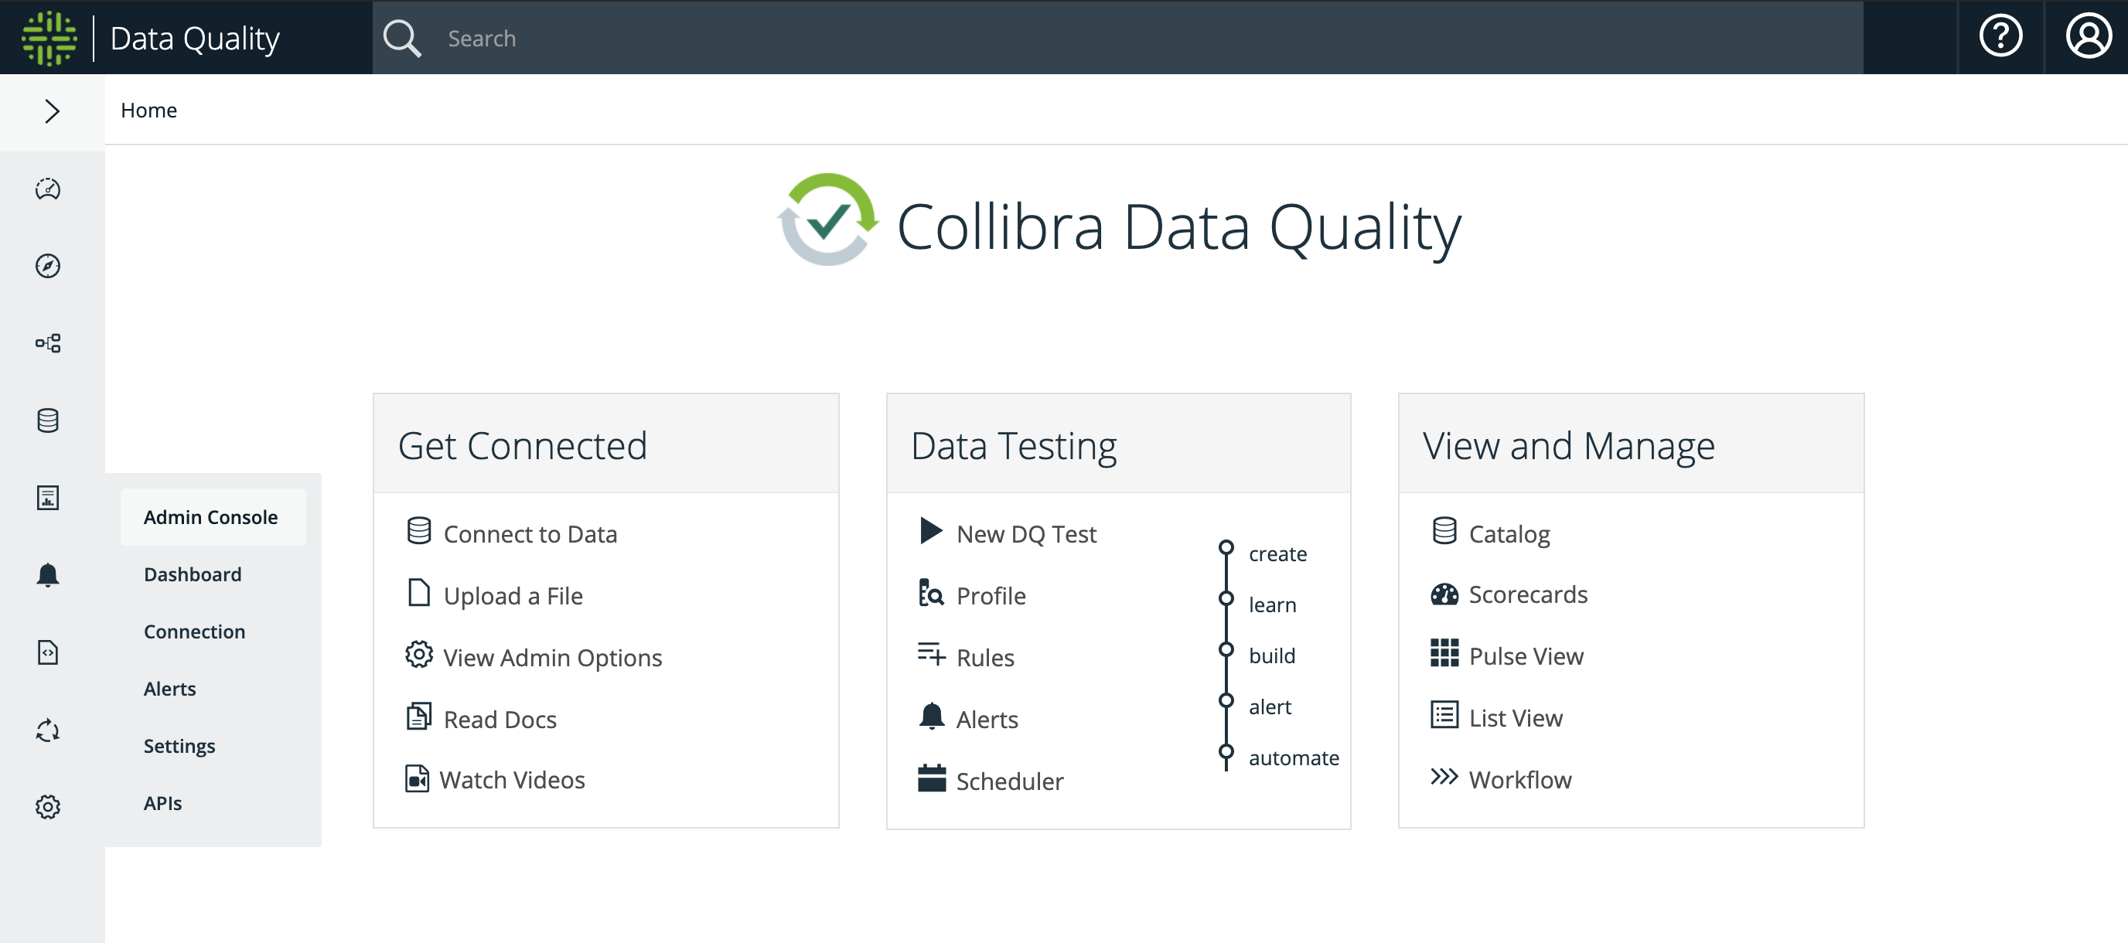
Task: Open Pulse View link
Action: (x=1526, y=655)
